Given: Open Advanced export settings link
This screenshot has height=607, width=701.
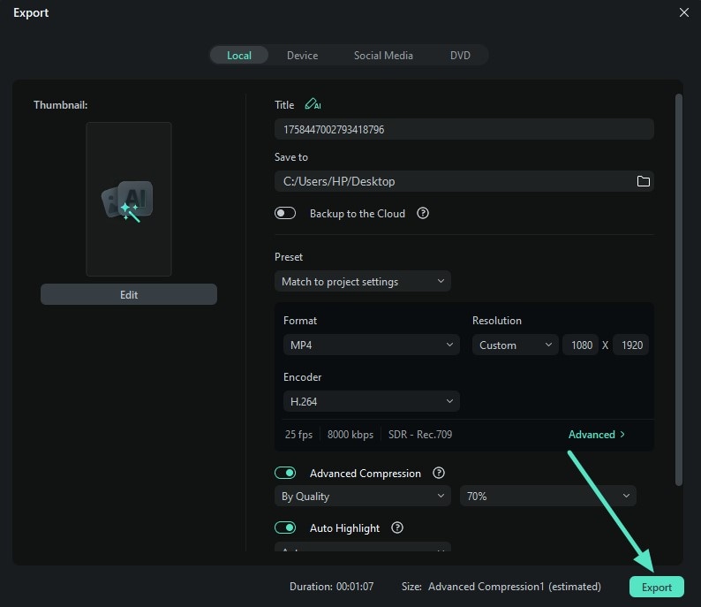Looking at the screenshot, I should click(597, 435).
